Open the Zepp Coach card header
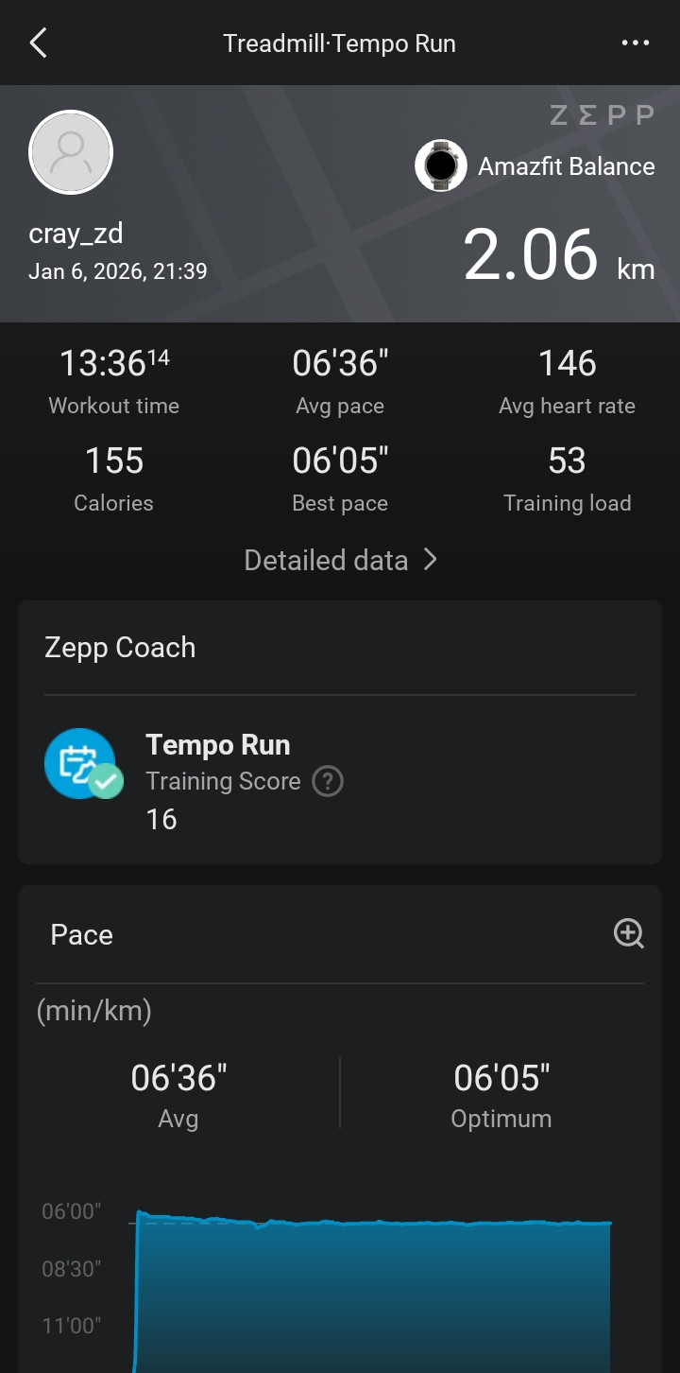Viewport: 680px width, 1373px height. pos(120,648)
